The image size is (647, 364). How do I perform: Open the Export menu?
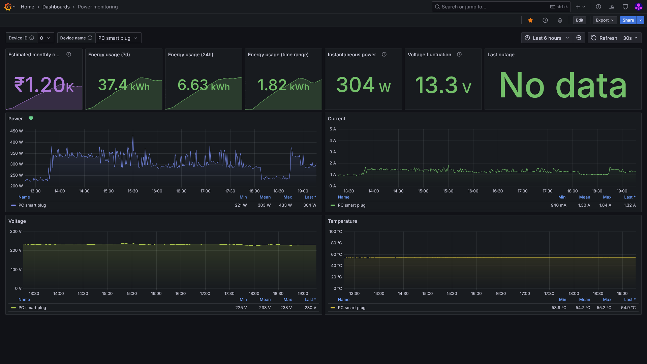(605, 20)
